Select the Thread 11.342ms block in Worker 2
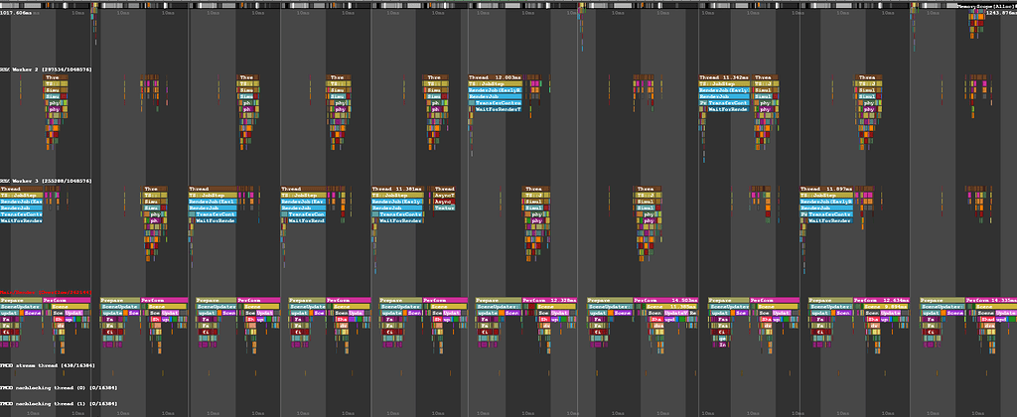Viewport: 1017px width, 417px height. [x=723, y=76]
